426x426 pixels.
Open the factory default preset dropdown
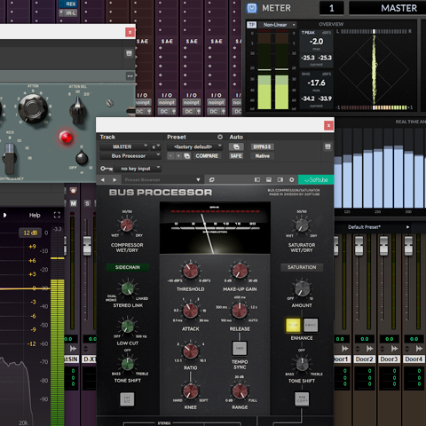(194, 146)
